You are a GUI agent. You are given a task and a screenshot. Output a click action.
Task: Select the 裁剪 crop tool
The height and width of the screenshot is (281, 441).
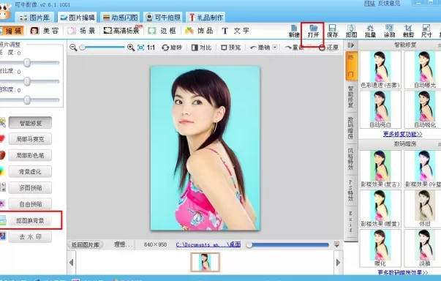click(x=408, y=31)
